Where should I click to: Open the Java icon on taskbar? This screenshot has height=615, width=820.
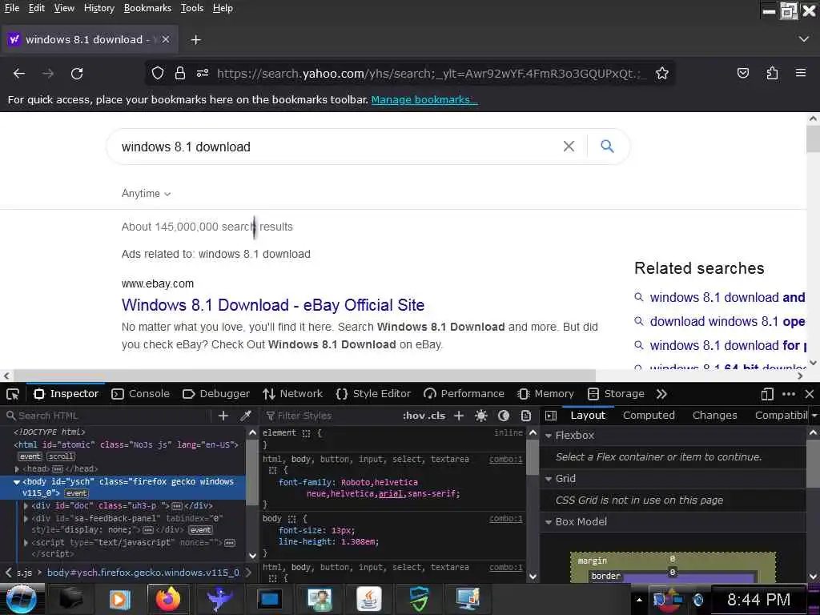(x=369, y=599)
